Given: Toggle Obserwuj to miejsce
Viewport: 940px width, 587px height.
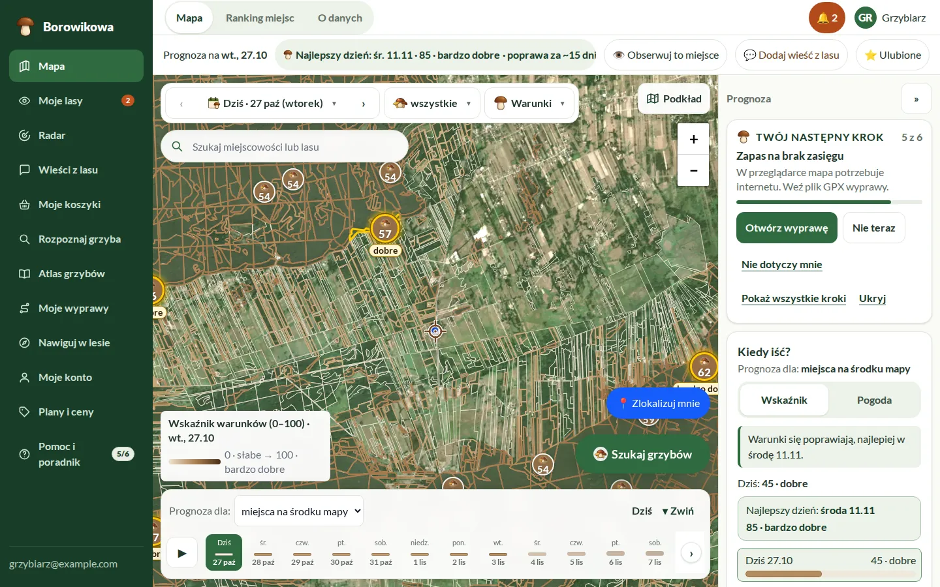Looking at the screenshot, I should [666, 55].
